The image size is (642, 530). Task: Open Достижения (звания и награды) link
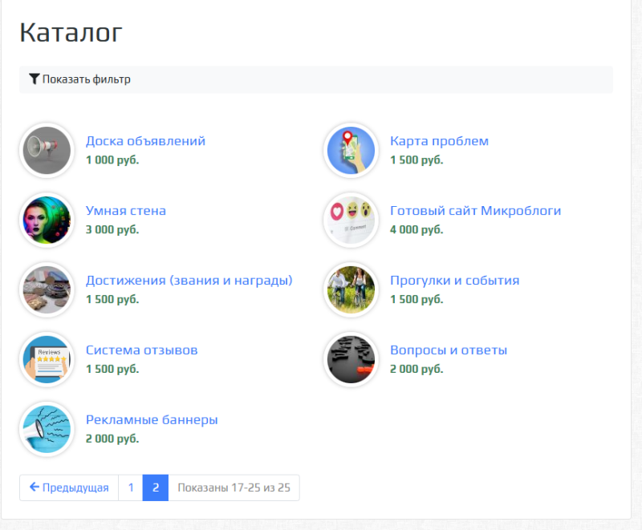click(x=189, y=281)
